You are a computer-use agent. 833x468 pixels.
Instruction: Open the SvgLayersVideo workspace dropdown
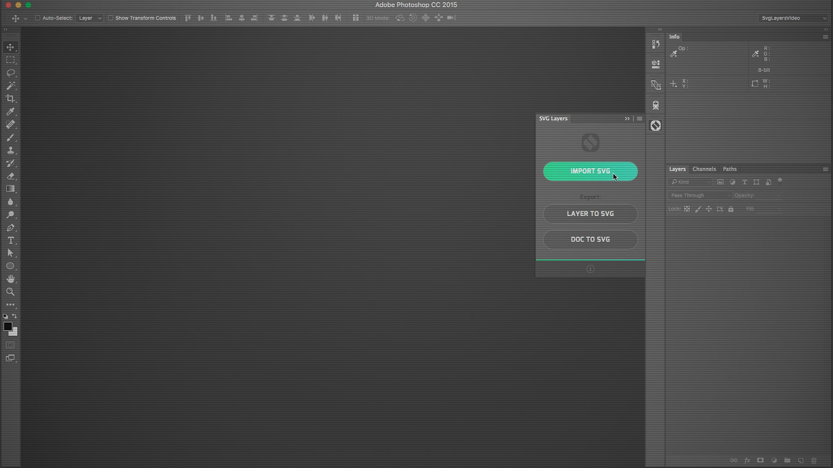coord(793,18)
